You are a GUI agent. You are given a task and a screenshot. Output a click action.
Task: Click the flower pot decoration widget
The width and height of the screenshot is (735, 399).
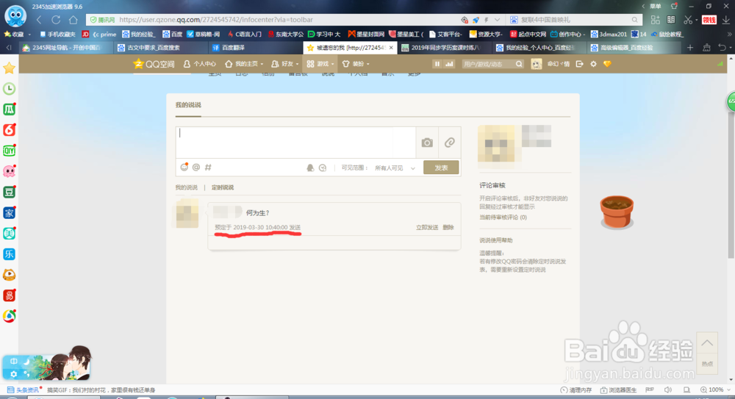(x=617, y=212)
